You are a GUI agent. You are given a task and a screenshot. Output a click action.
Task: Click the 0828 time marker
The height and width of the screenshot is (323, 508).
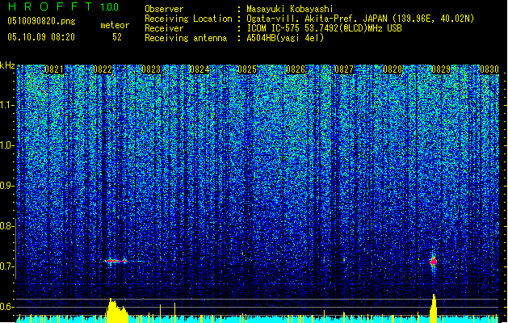click(x=393, y=69)
